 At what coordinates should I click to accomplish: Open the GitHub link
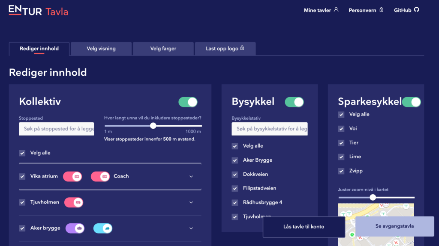tap(406, 10)
